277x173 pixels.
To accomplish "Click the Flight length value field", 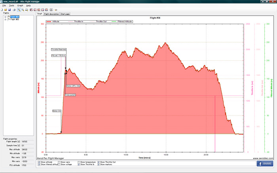I will click(27, 142).
